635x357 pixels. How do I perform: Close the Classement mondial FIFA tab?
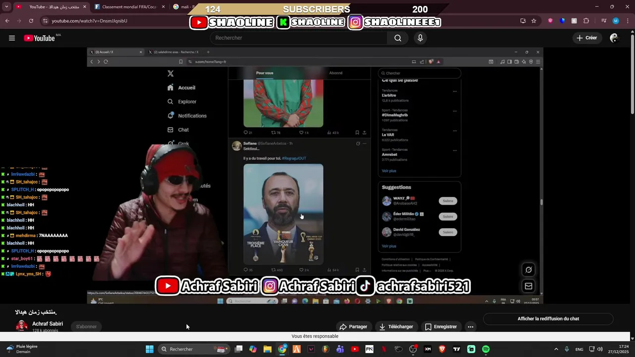pos(163,7)
